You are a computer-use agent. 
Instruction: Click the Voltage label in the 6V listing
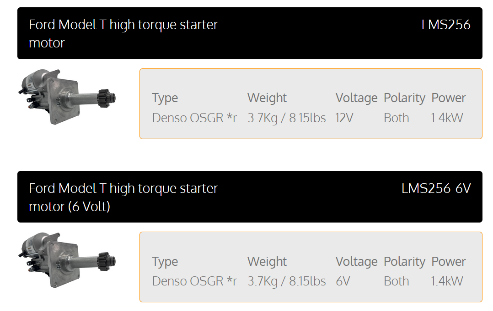(356, 262)
